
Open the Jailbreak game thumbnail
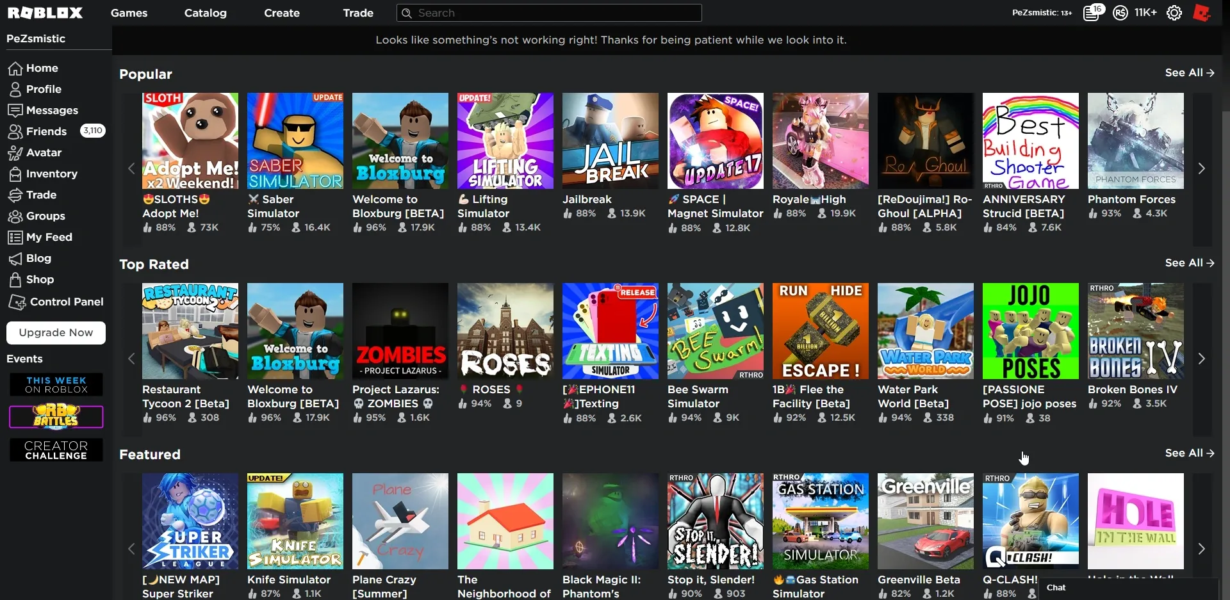[611, 141]
